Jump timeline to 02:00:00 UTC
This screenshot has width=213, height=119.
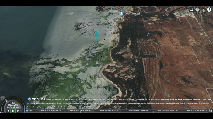click(x=110, y=110)
